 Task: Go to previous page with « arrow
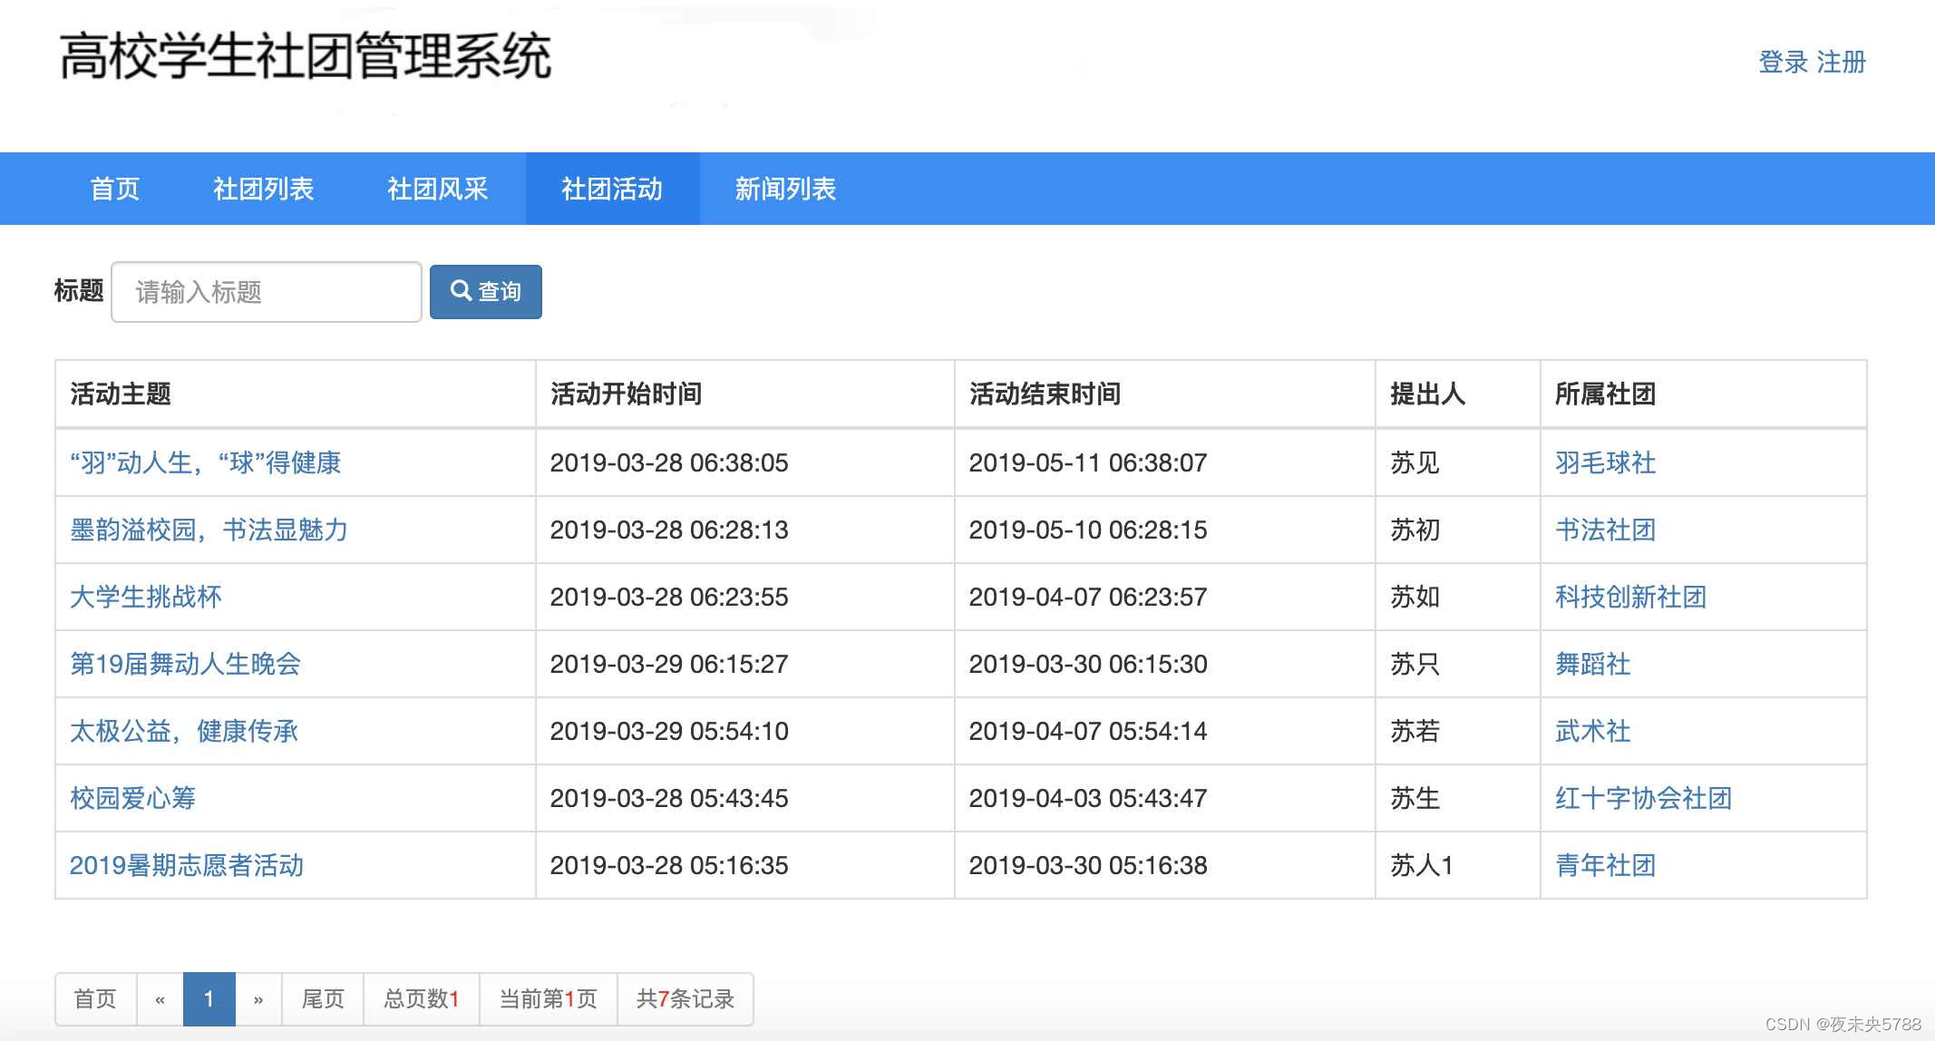(x=160, y=999)
